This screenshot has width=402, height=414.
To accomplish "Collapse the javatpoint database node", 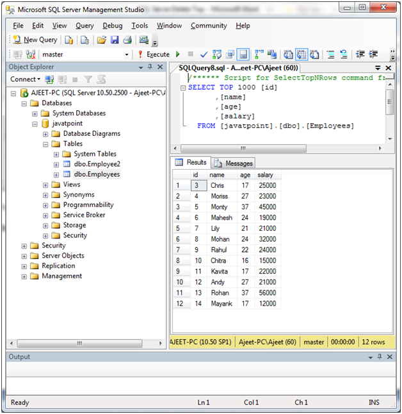I will (35, 124).
